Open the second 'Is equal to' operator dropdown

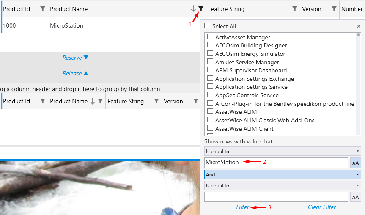coord(283,185)
